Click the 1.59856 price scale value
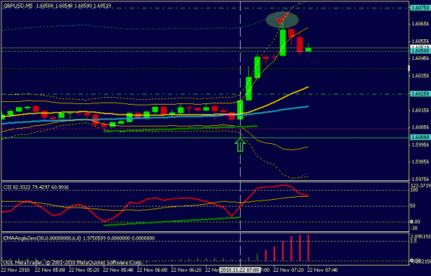Screen dimensions: 431x276 click(x=420, y=162)
